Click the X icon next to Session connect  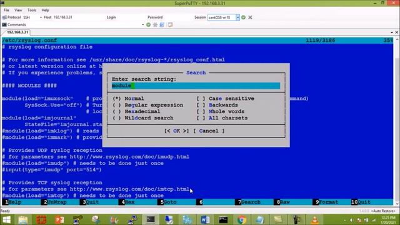point(250,17)
